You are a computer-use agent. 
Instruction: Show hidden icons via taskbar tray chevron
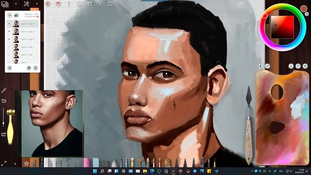(x=252, y=171)
